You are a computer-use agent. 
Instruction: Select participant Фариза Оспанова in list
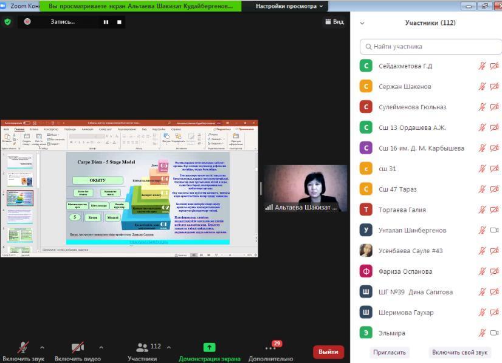pyautogui.click(x=405, y=271)
